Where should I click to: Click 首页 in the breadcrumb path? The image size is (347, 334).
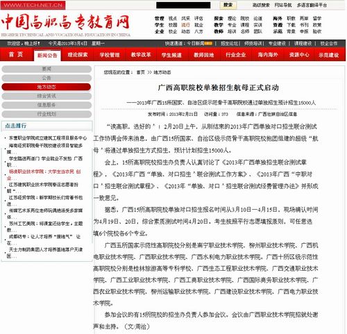pyautogui.click(x=141, y=72)
